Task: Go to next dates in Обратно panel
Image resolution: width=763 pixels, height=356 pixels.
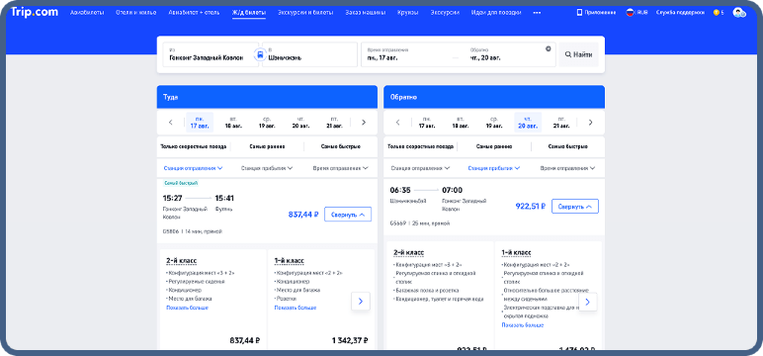Action: click(591, 123)
